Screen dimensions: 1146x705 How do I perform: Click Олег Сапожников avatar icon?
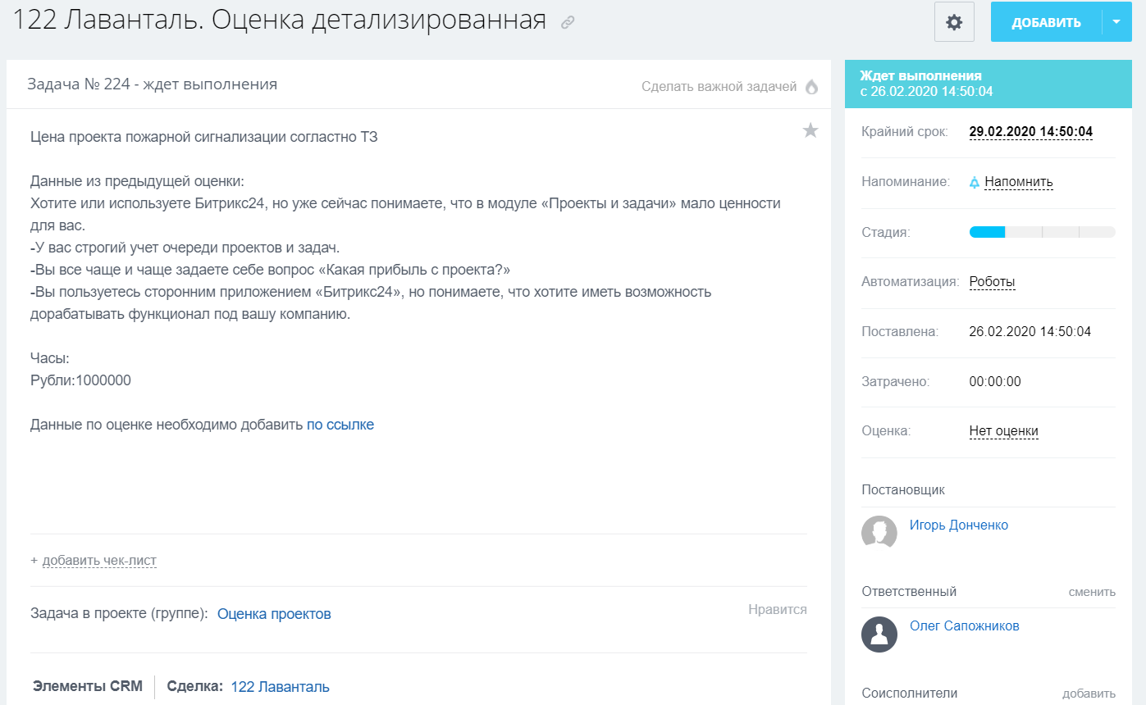[x=879, y=634]
